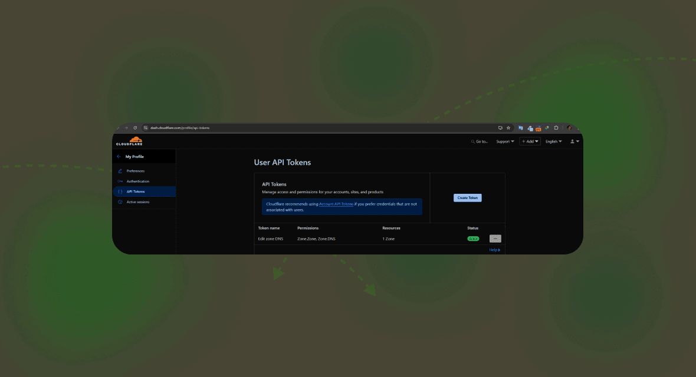
Task: Click the install app icon in address bar
Action: click(500, 128)
